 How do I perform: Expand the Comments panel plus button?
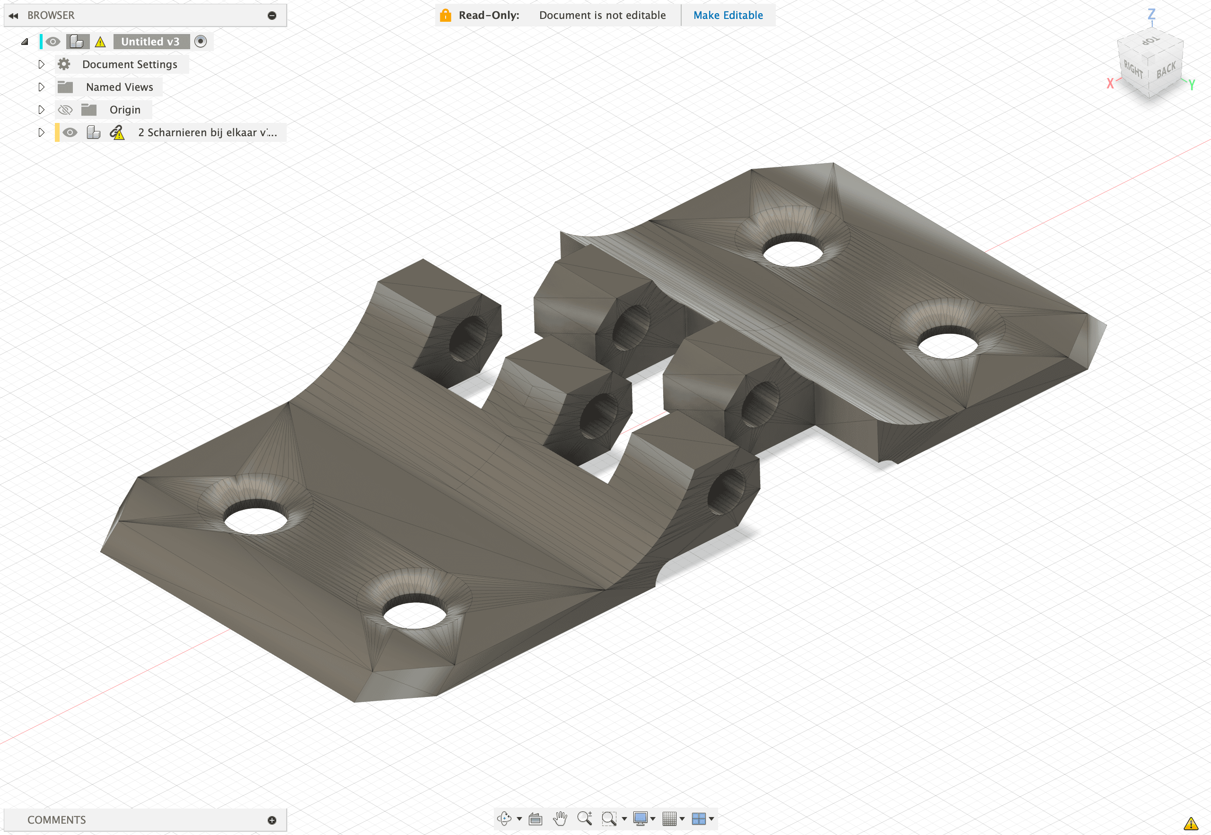coord(272,820)
